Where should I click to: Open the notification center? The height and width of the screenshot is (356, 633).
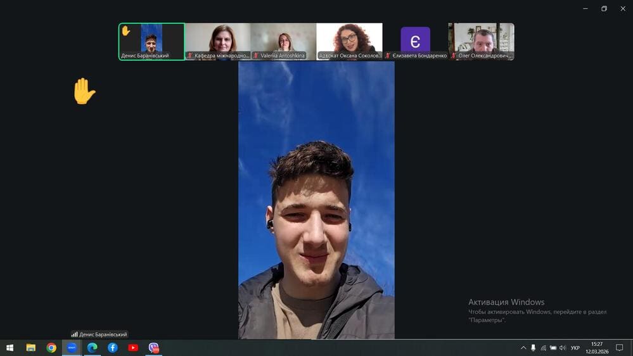point(619,348)
